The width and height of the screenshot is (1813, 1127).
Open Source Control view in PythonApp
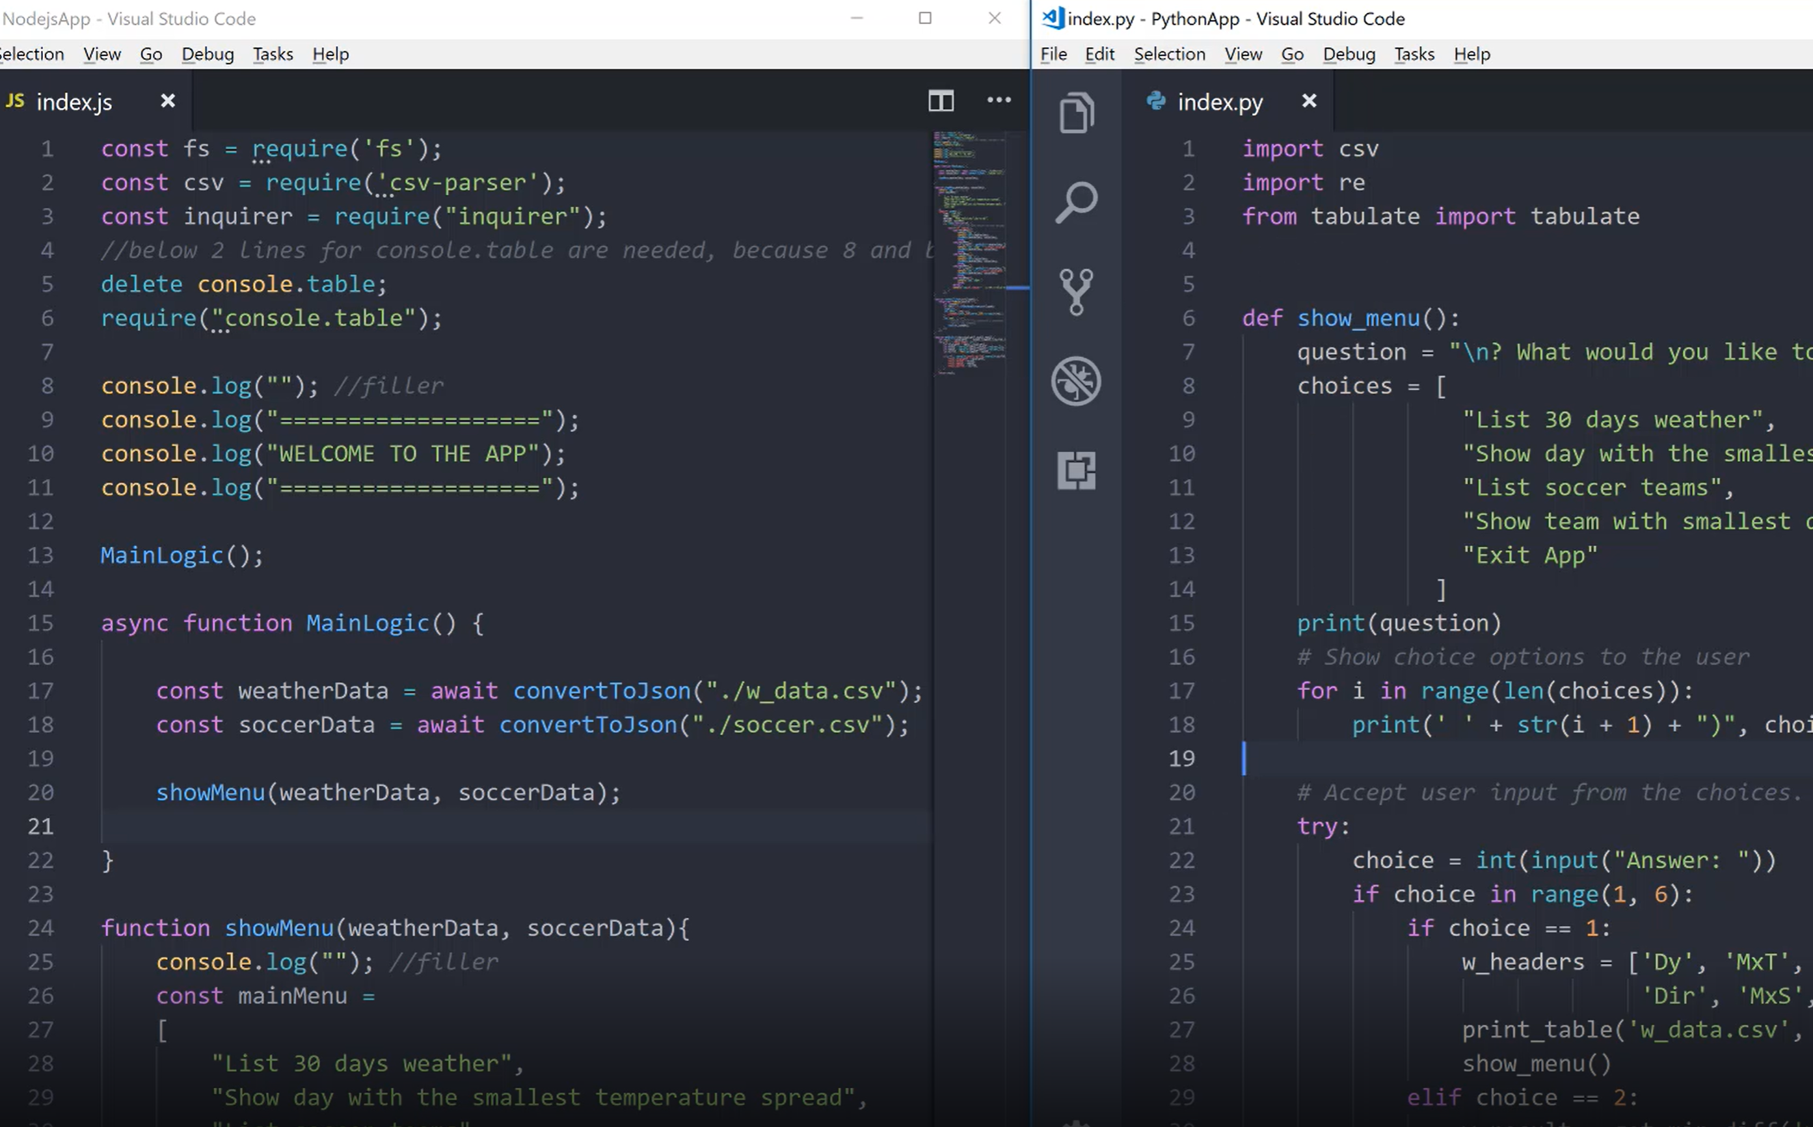[x=1077, y=291]
